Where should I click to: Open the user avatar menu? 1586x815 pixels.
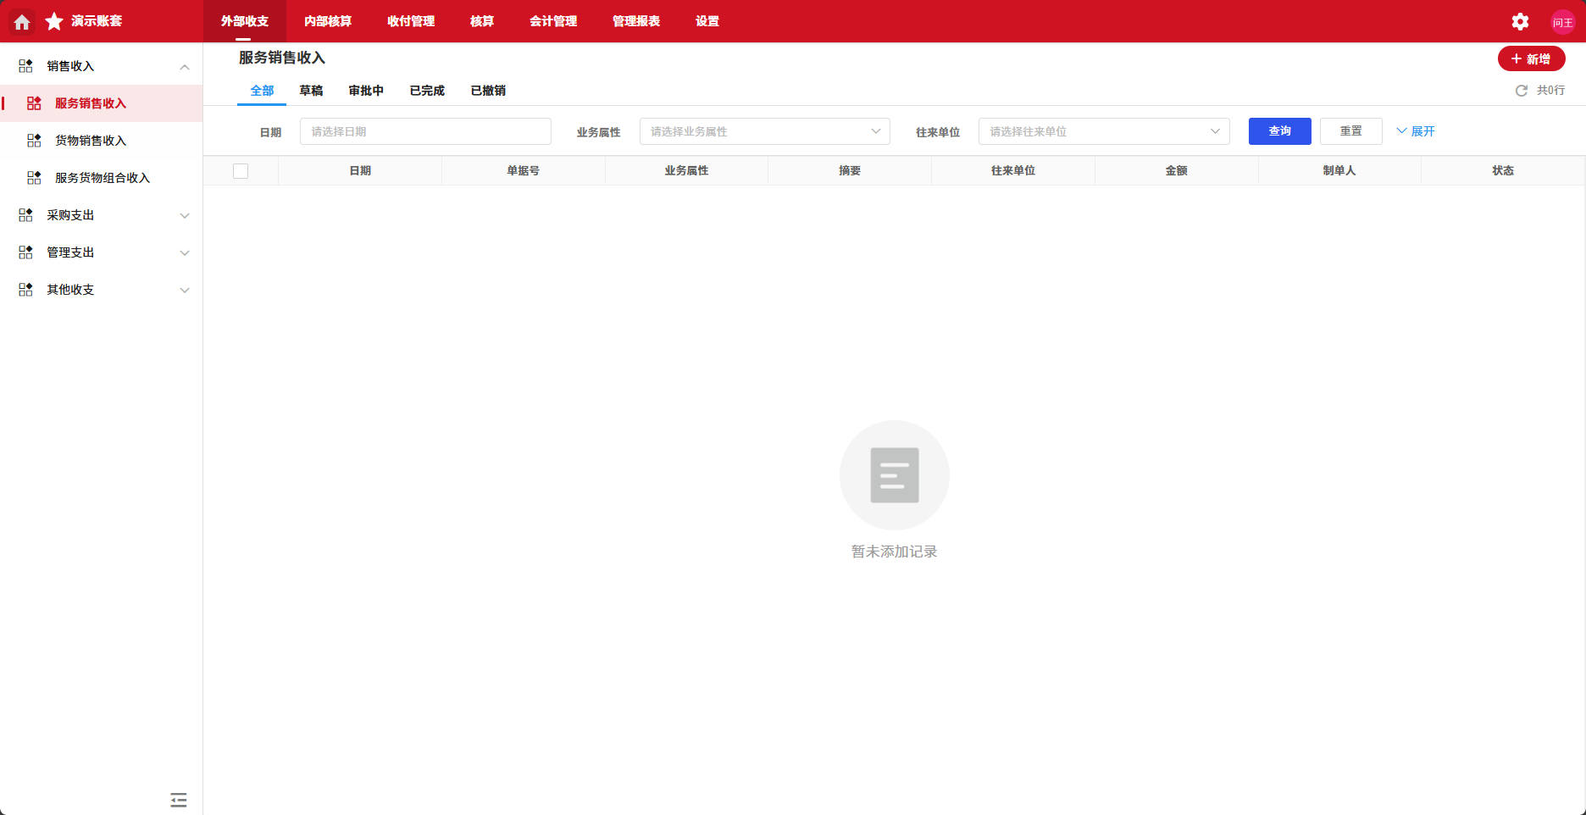pyautogui.click(x=1562, y=22)
